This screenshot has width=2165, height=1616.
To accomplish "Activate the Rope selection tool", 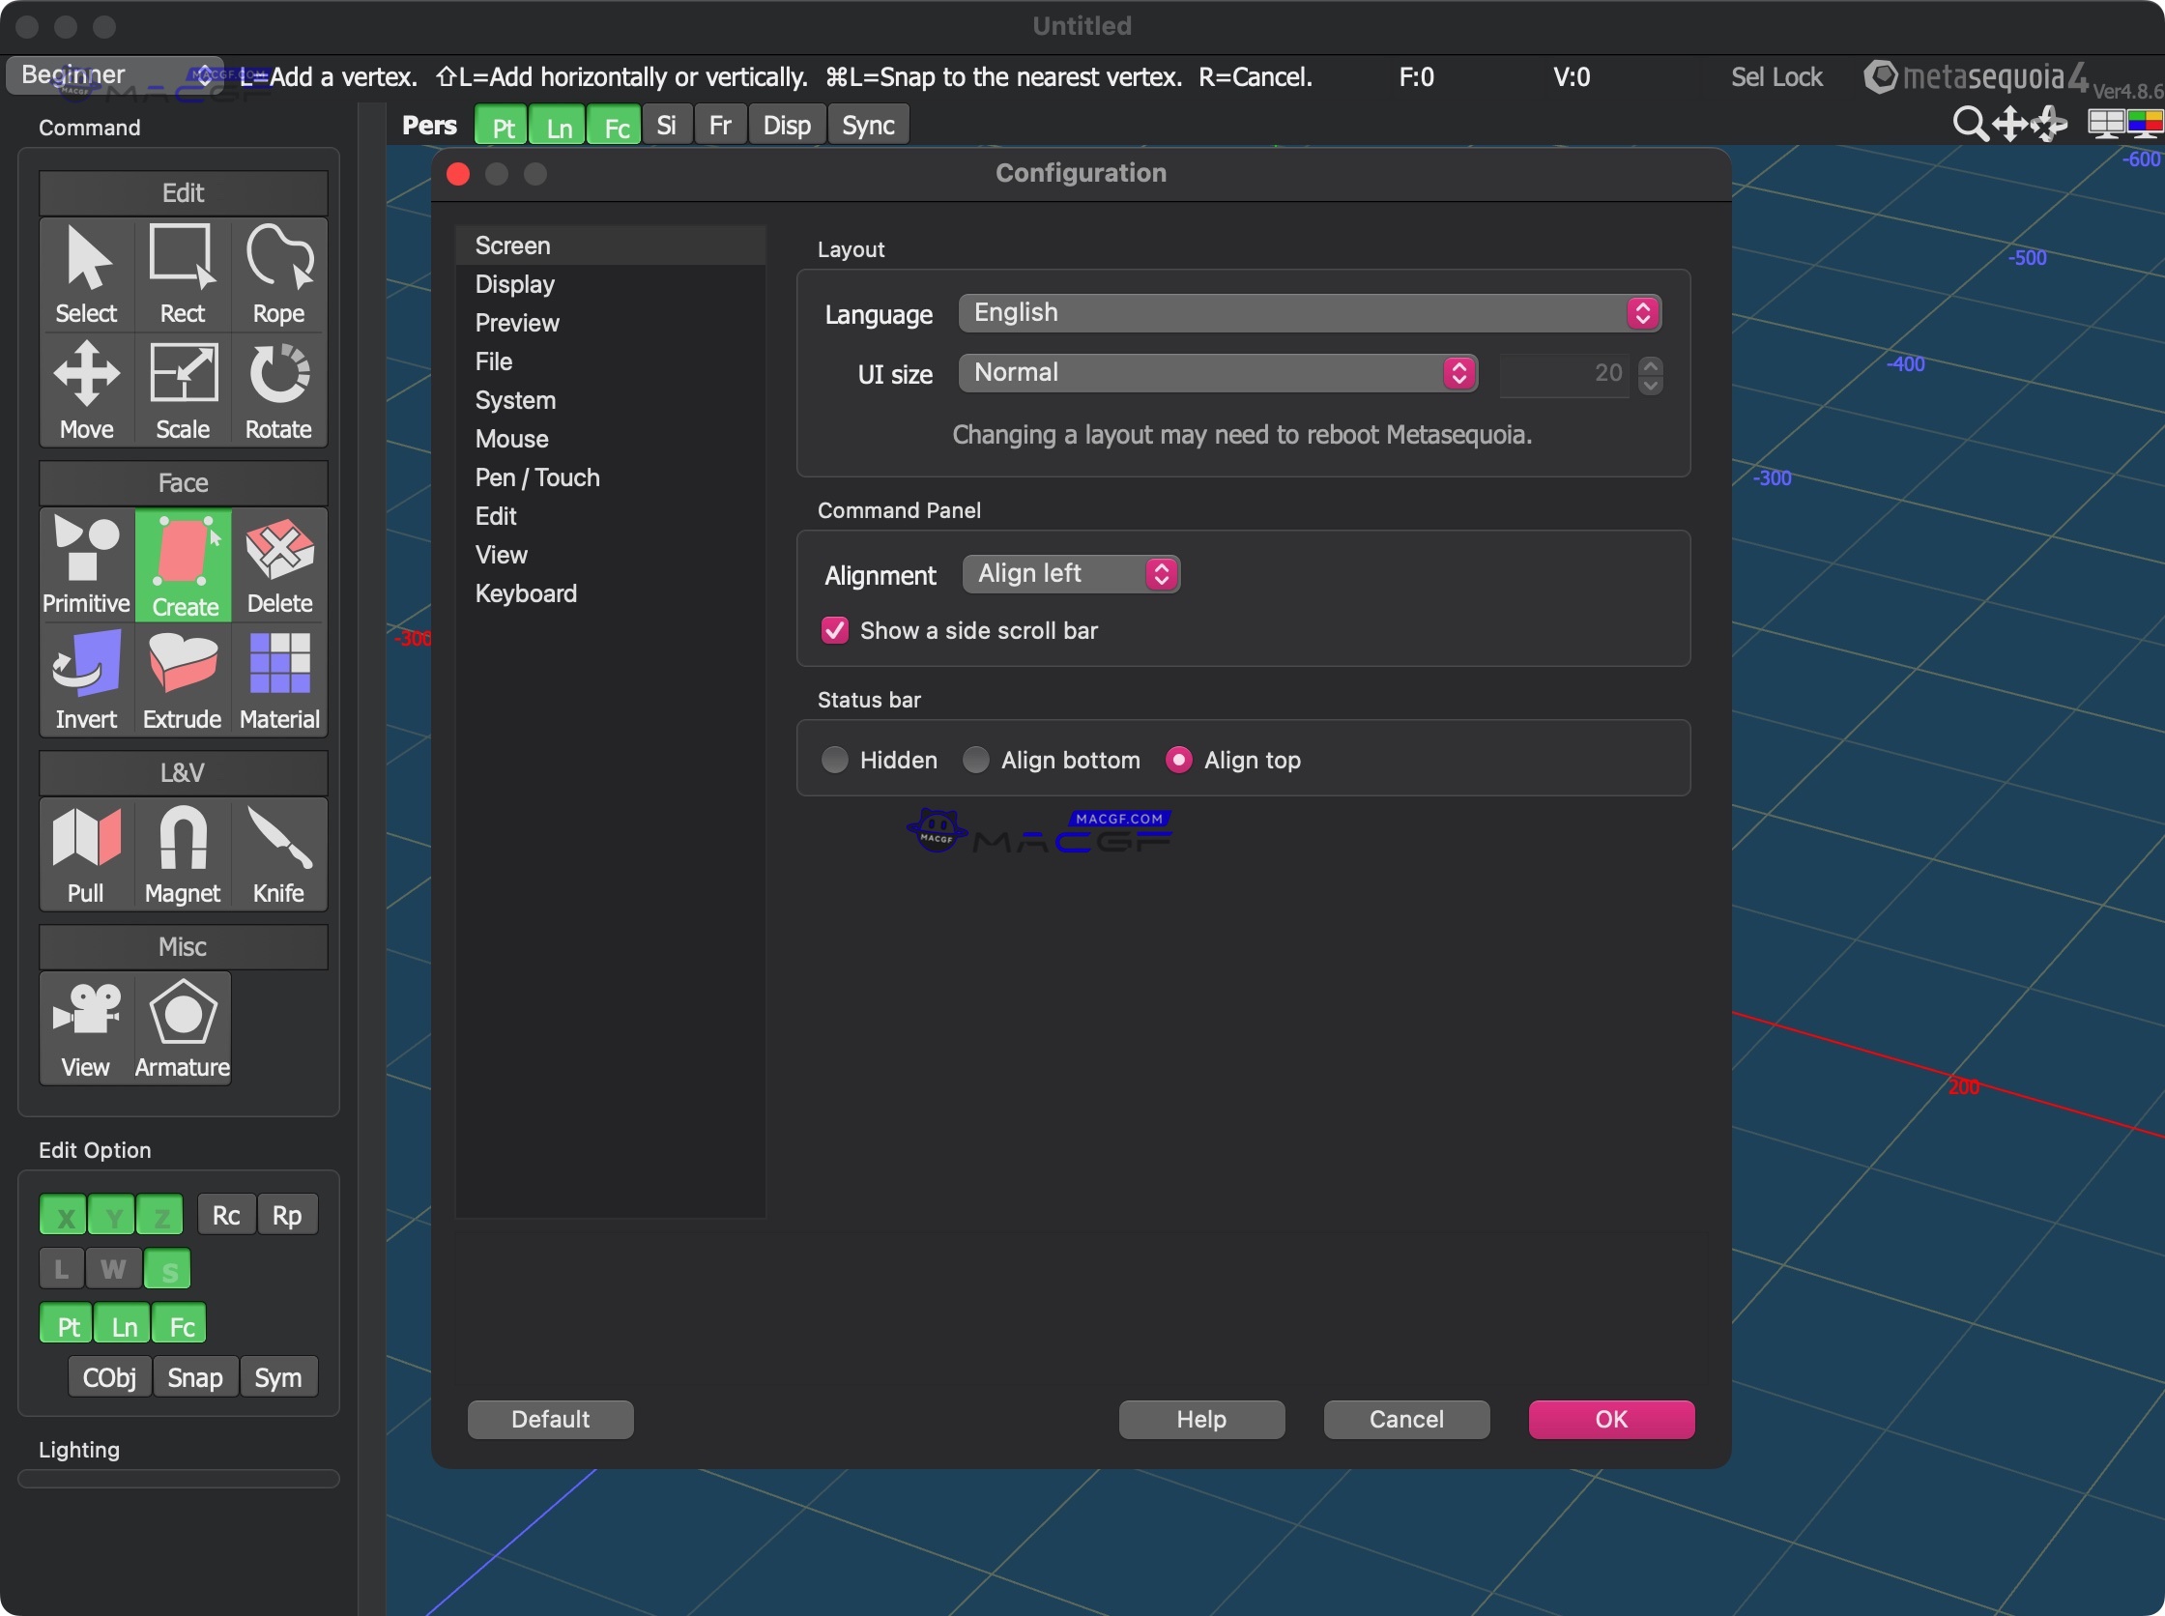I will (277, 274).
